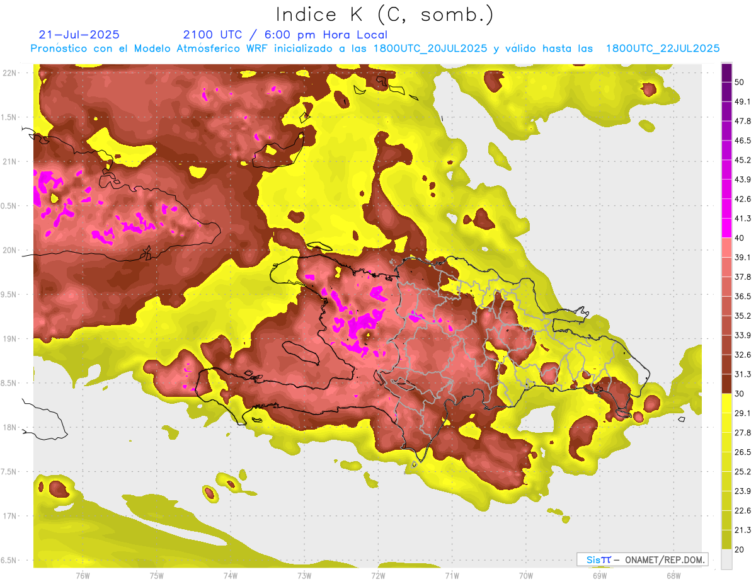Click the salmon swatch between 39.1 and 40
756x584 pixels.
point(726,248)
